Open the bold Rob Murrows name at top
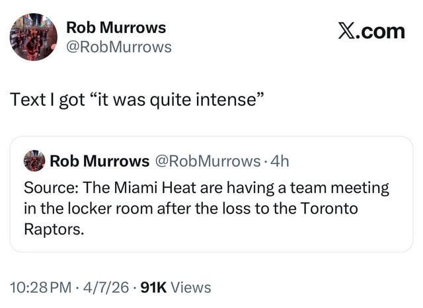Image resolution: width=423 pixels, height=308 pixels. [116, 27]
